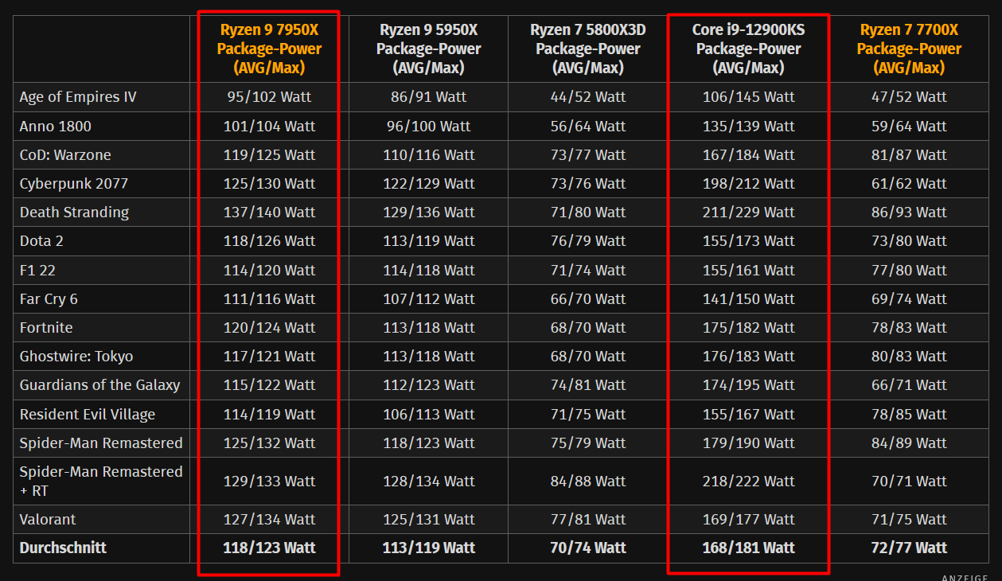Click the 101/104 Watt cell
The width and height of the screenshot is (1002, 581).
pyautogui.click(x=269, y=126)
